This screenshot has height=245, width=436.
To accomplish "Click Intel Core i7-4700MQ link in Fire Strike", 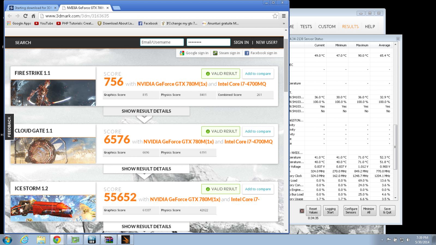I will [x=242, y=84].
